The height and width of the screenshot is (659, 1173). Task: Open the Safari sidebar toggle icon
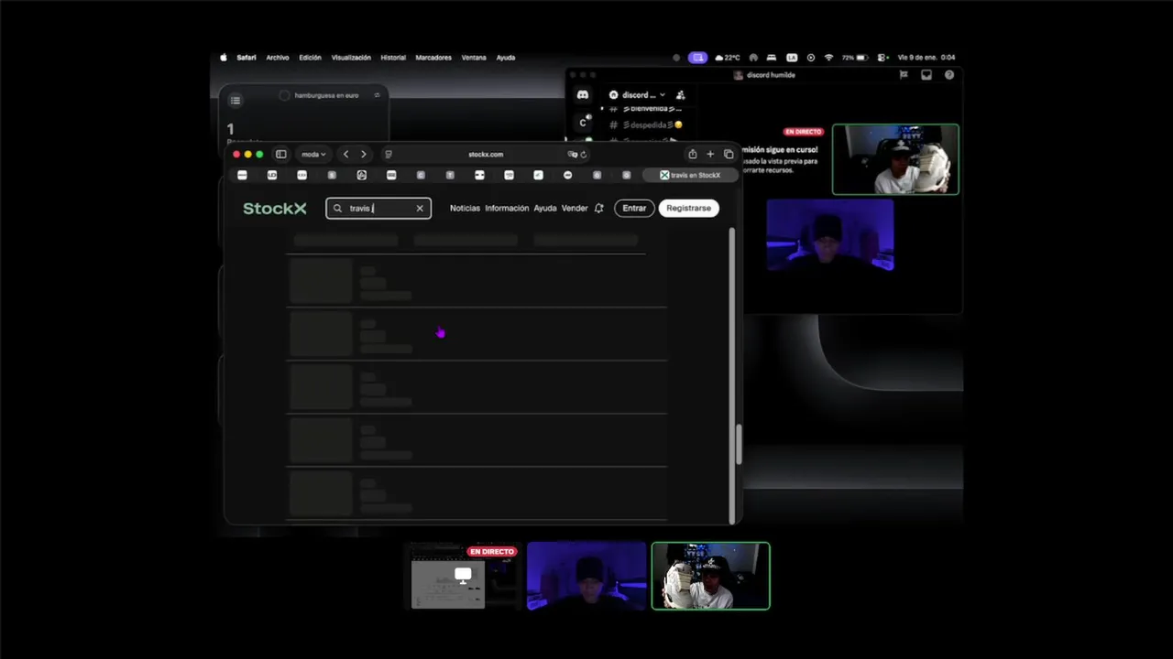click(x=281, y=155)
